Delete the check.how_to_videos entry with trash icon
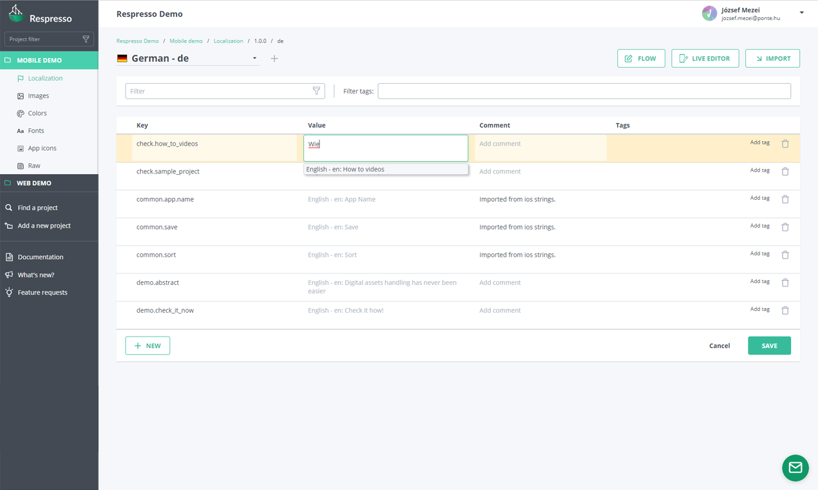The image size is (818, 490). click(x=785, y=143)
